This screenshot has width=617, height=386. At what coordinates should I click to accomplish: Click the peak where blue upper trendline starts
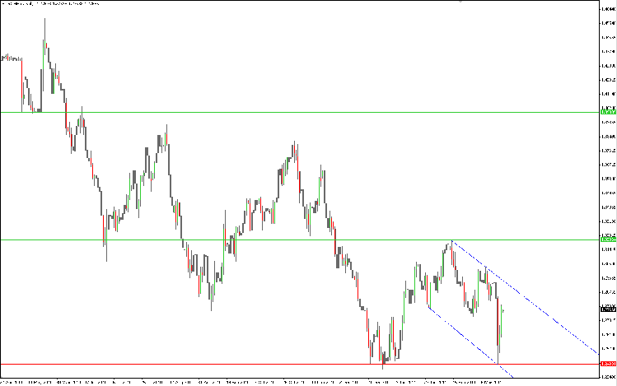[451, 240]
